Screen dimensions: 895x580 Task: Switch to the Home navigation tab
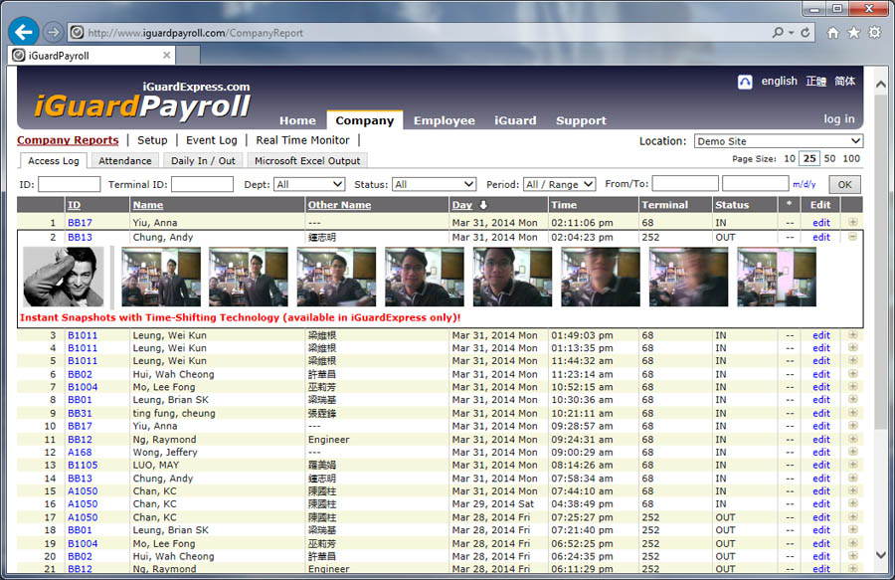[x=297, y=120]
